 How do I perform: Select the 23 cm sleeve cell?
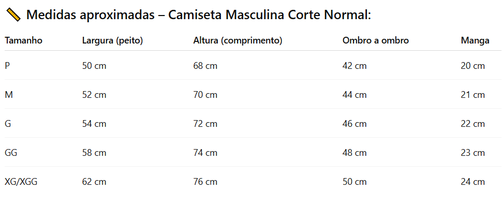[x=473, y=153]
